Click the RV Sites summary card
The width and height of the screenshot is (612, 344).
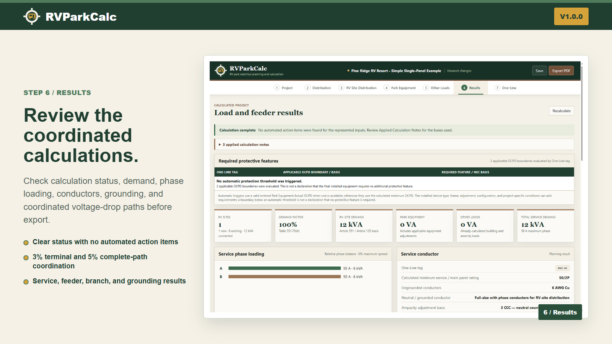click(x=243, y=226)
